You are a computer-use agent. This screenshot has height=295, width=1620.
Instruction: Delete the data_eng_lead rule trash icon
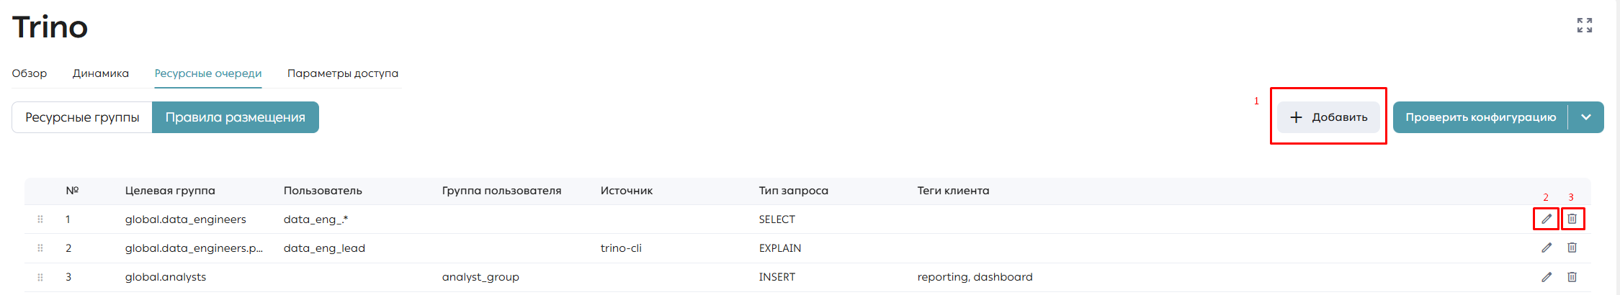point(1572,248)
